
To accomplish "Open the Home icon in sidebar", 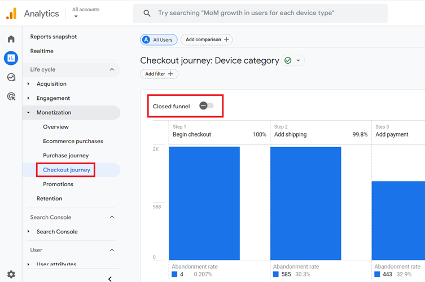I will (11, 39).
